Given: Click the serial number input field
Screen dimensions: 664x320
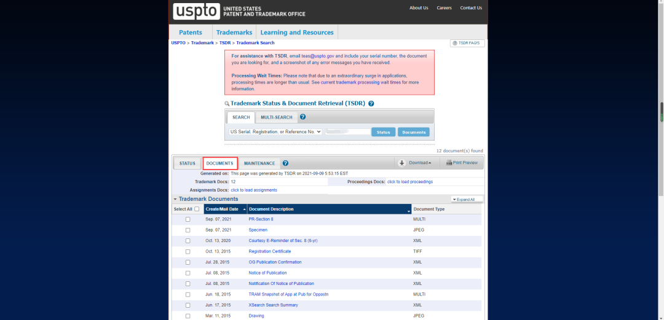Looking at the screenshot, I should (348, 131).
